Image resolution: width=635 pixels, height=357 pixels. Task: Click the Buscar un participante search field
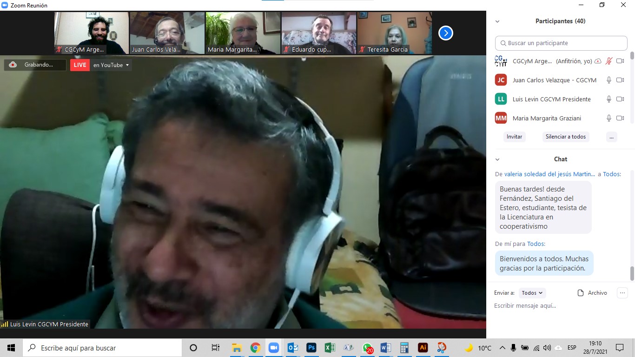tap(561, 43)
